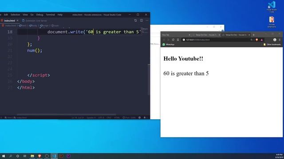Click the closing </body> tag

pos(26,81)
